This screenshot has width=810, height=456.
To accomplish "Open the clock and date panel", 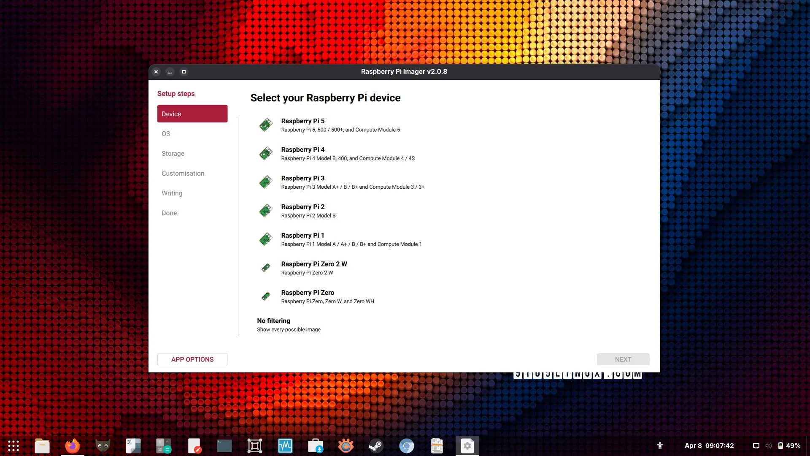I will point(709,446).
